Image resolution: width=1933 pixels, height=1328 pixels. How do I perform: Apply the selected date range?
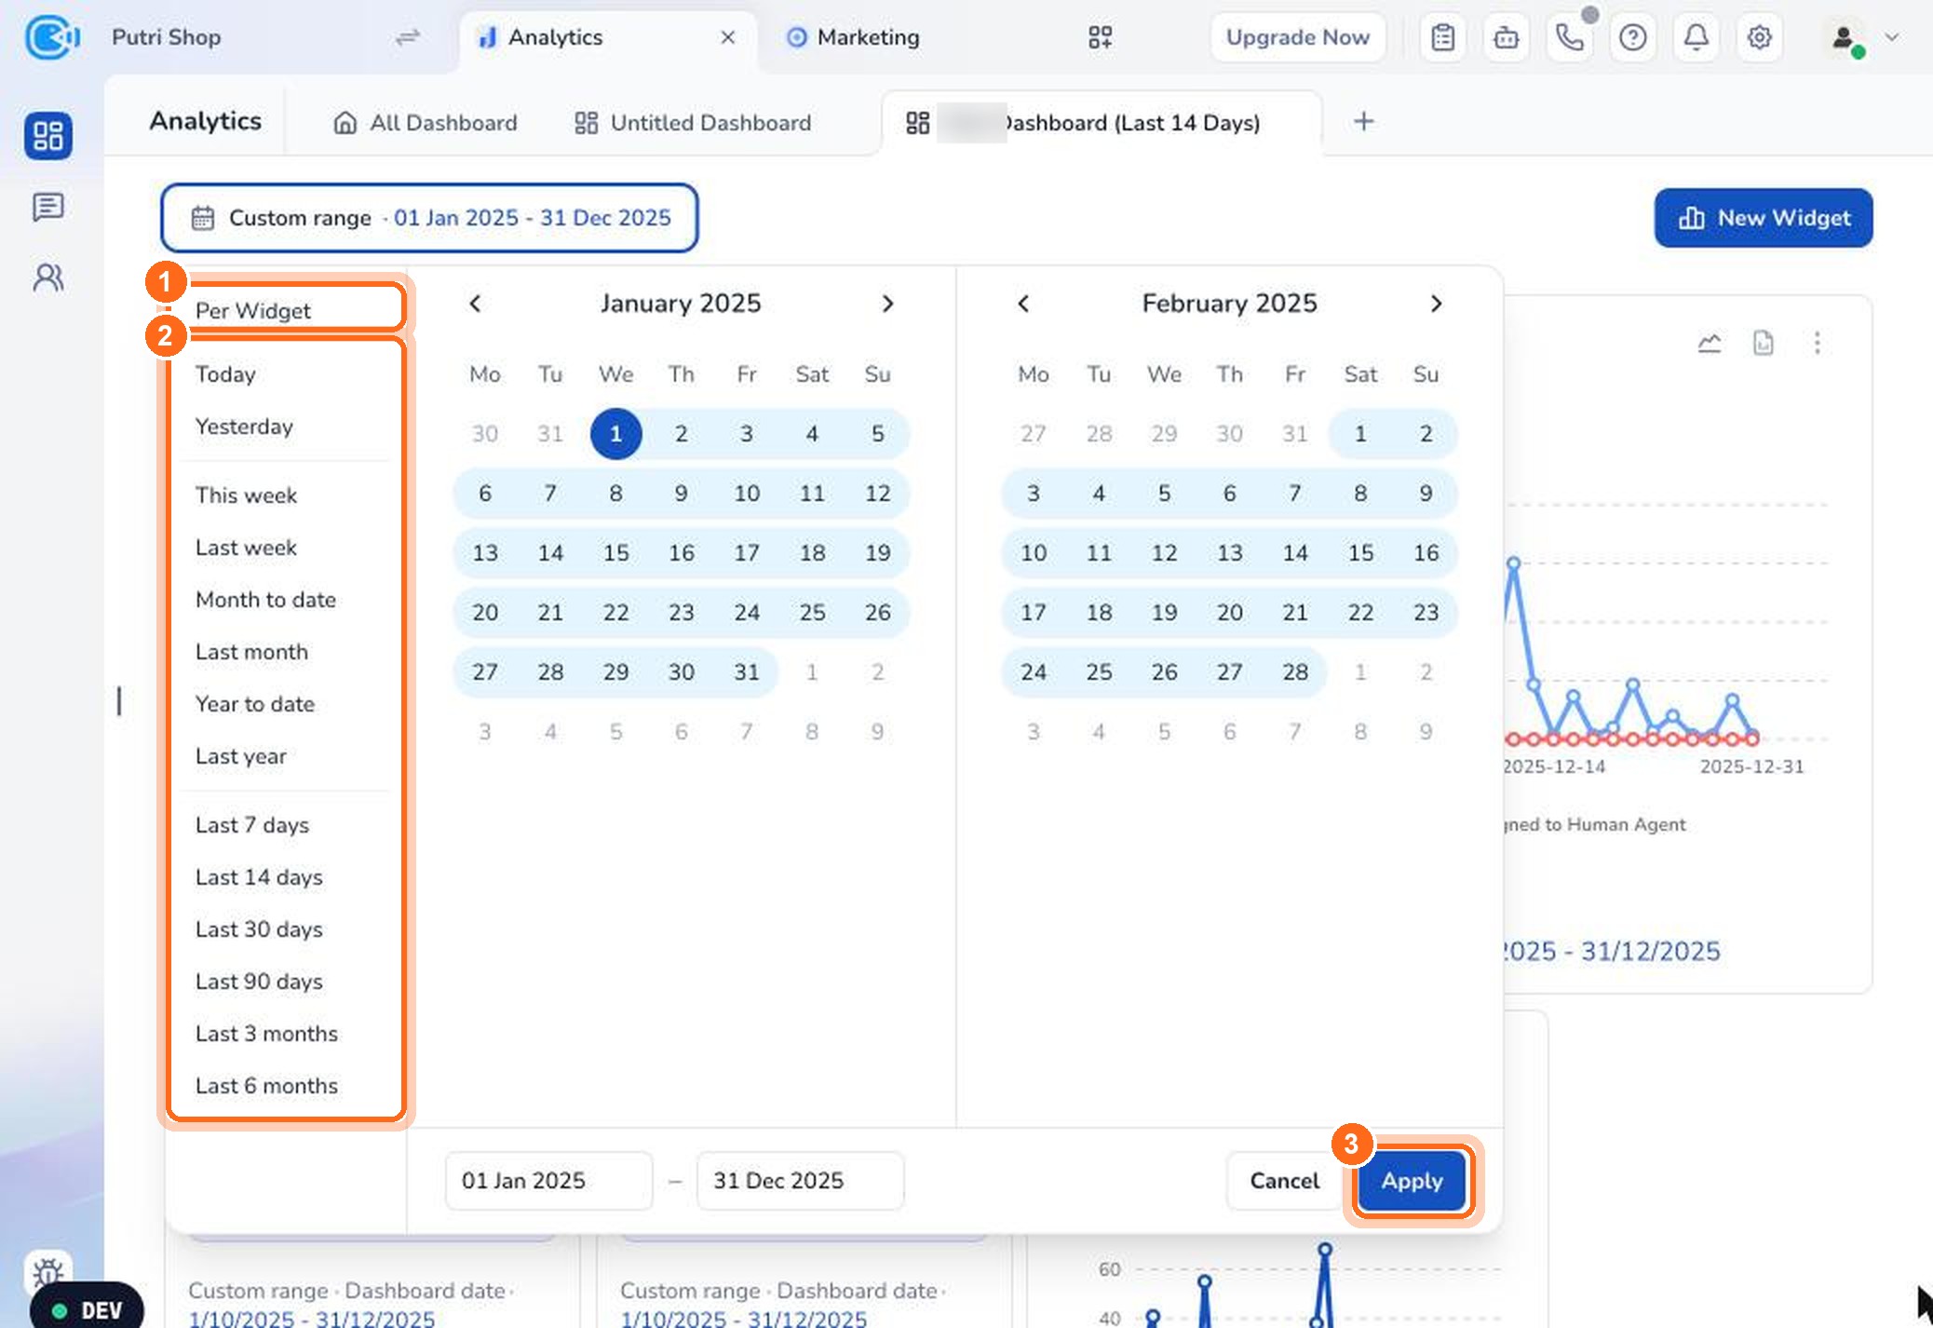(x=1412, y=1181)
